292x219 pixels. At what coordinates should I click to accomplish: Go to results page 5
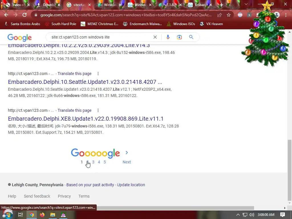(105, 162)
